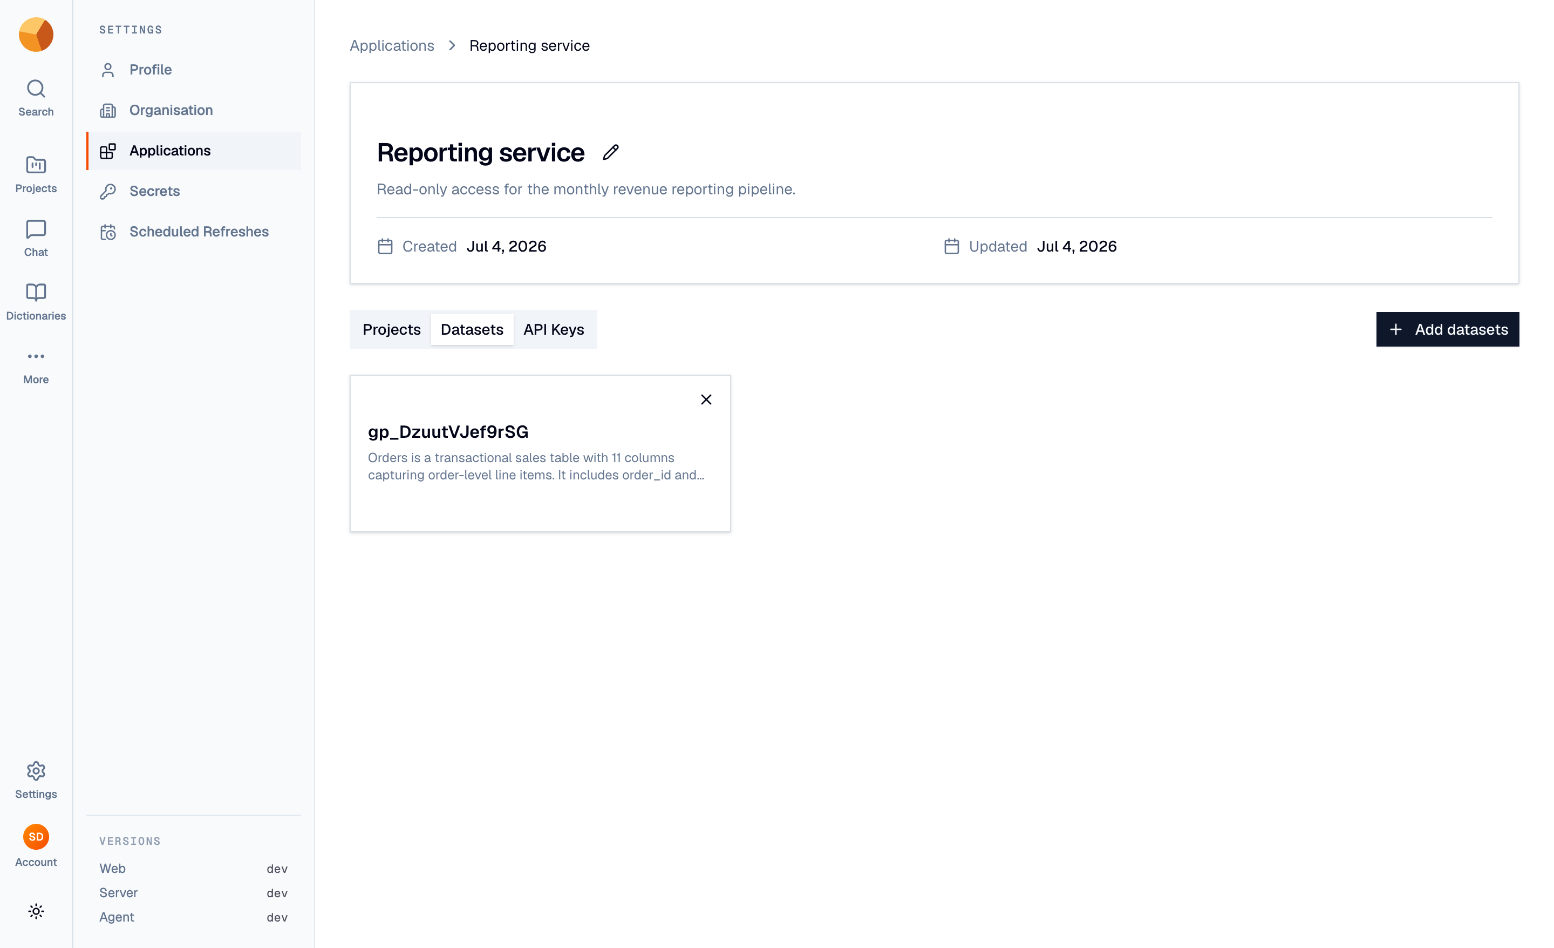
Task: Click the SETTINGS heading label
Action: pos(131,30)
